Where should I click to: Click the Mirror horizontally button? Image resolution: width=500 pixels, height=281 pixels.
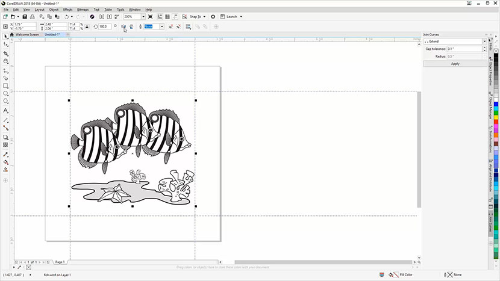[123, 26]
